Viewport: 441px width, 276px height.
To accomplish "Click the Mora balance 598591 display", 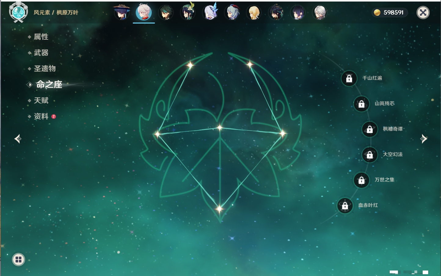I will coord(389,13).
